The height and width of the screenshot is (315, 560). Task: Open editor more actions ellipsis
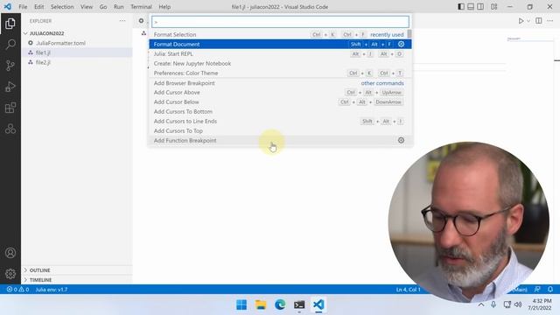pyautogui.click(x=550, y=21)
